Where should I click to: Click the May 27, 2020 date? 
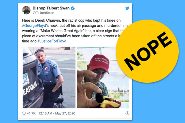click(x=65, y=113)
